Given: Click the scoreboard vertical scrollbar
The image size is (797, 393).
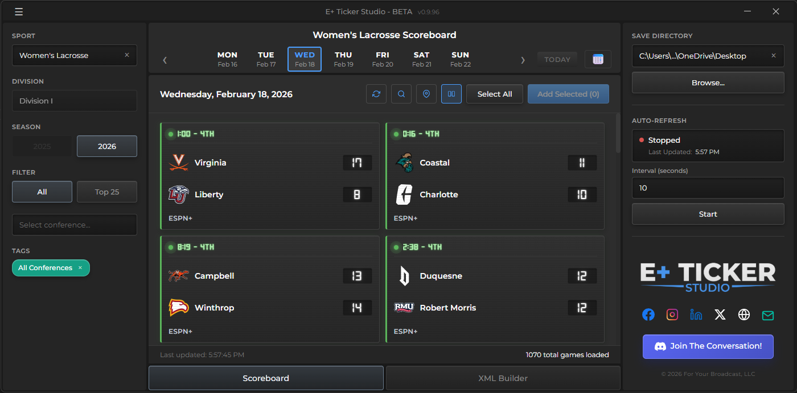Looking at the screenshot, I should pyautogui.click(x=618, y=133).
